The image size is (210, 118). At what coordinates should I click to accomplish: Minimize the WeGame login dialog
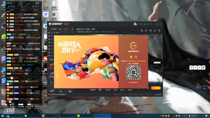(x=143, y=37)
